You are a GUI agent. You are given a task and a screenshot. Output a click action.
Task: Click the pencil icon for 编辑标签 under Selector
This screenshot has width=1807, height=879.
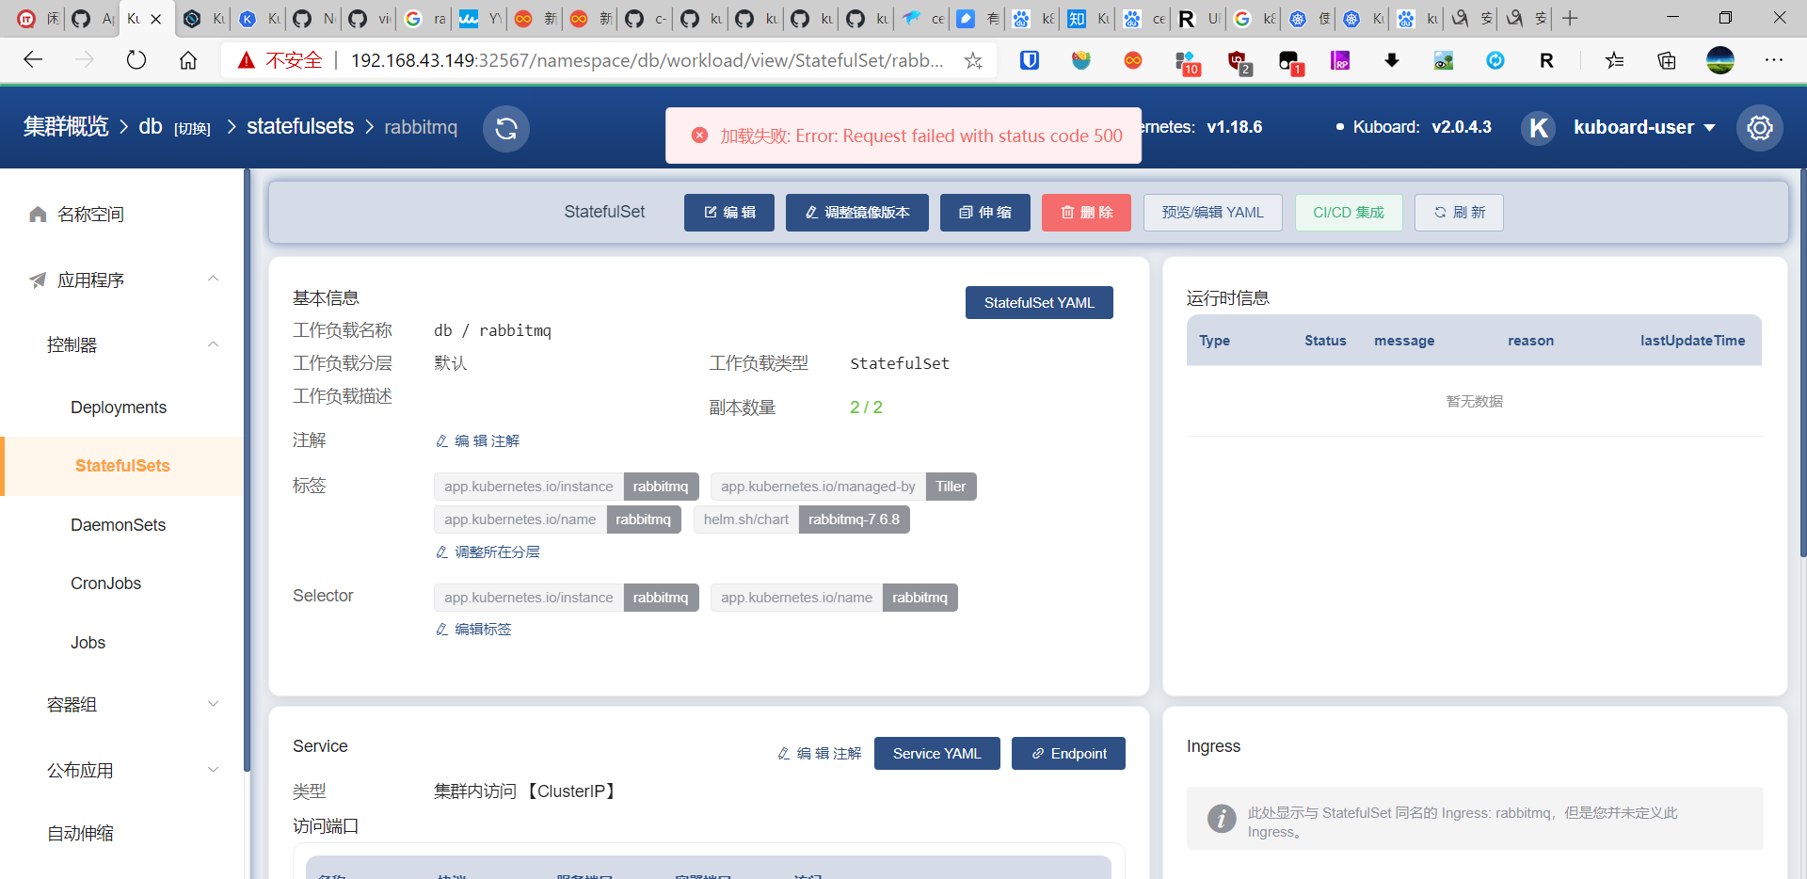[440, 629]
